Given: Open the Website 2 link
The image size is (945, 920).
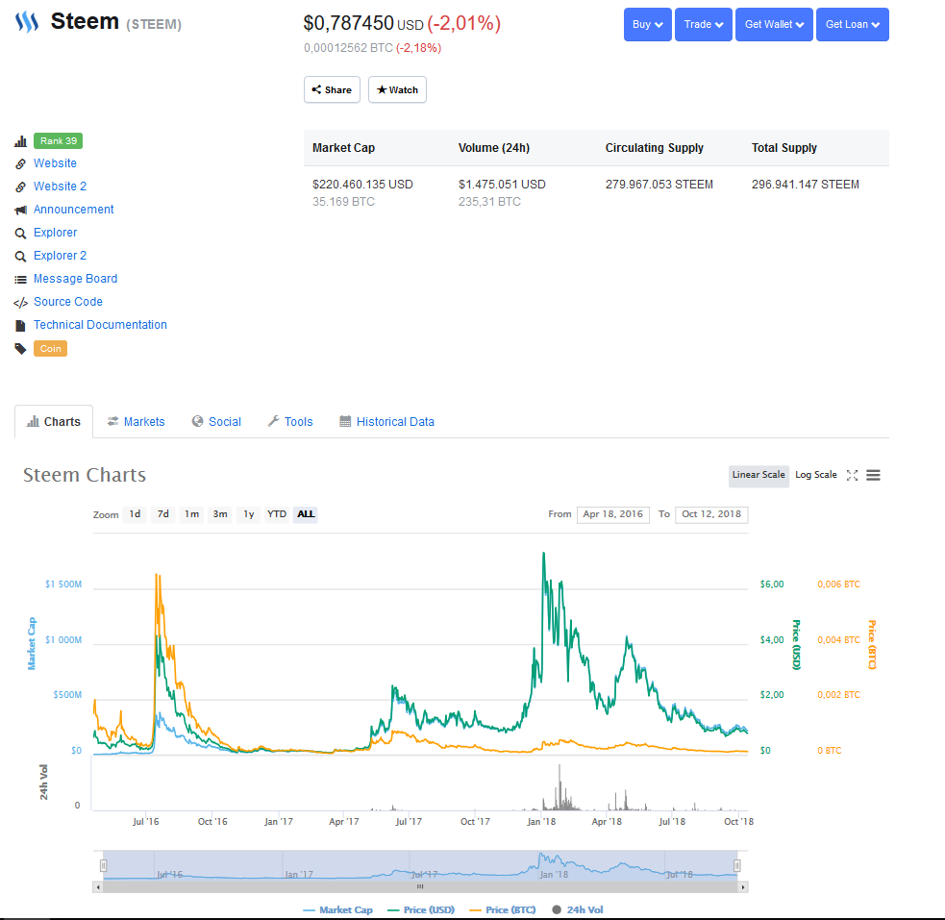Looking at the screenshot, I should tap(61, 186).
